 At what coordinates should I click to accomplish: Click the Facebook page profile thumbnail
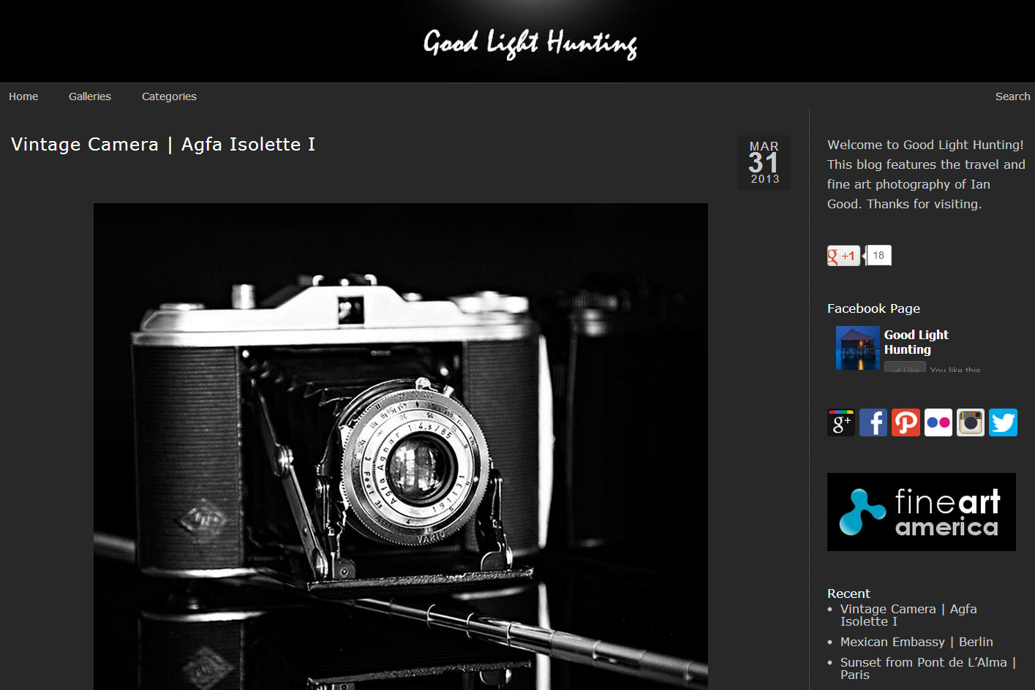coord(858,348)
